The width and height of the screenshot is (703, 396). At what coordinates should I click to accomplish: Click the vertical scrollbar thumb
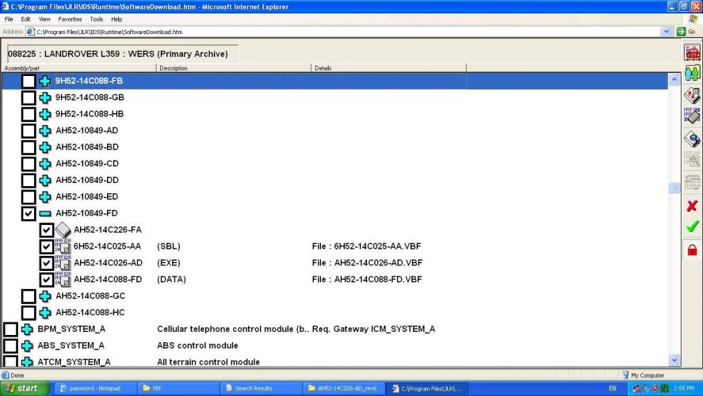point(674,188)
